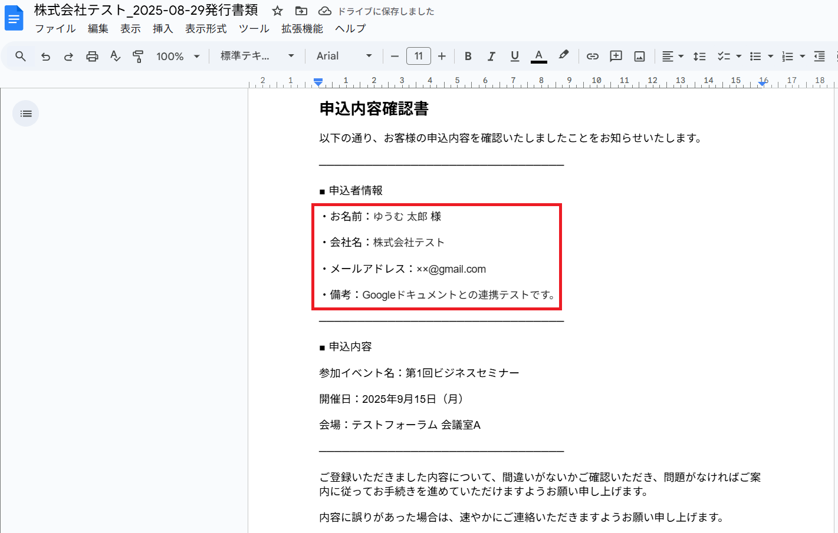Open the Arial font dropdown
This screenshot has height=533, width=838.
(344, 56)
